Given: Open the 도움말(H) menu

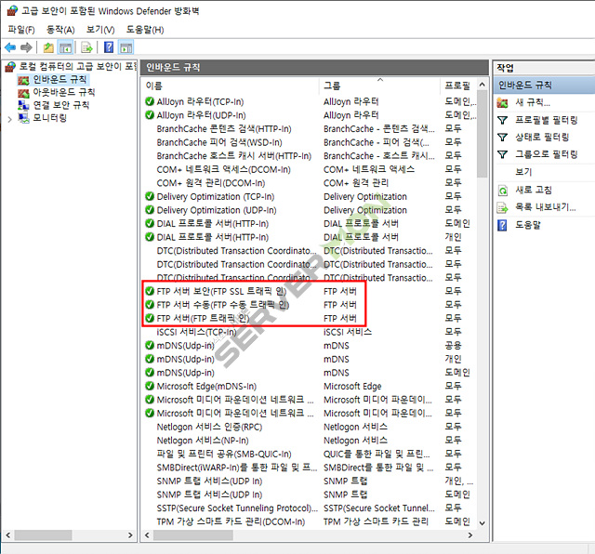Looking at the screenshot, I should (x=145, y=30).
